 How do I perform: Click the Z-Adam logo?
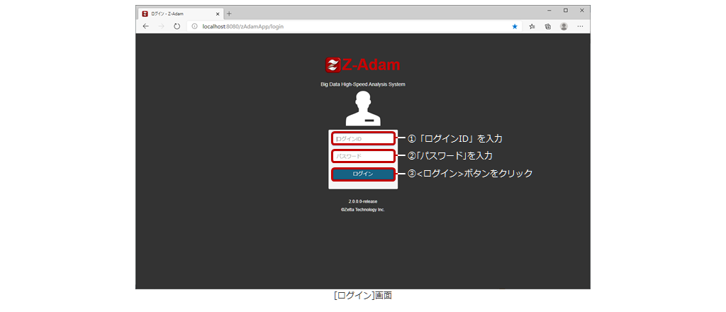point(362,65)
